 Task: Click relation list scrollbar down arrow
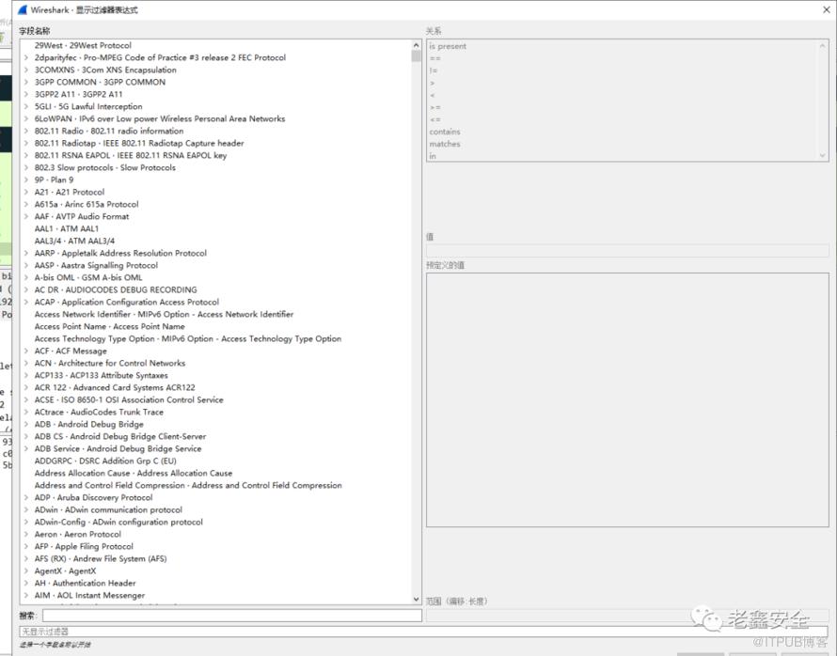click(x=822, y=156)
